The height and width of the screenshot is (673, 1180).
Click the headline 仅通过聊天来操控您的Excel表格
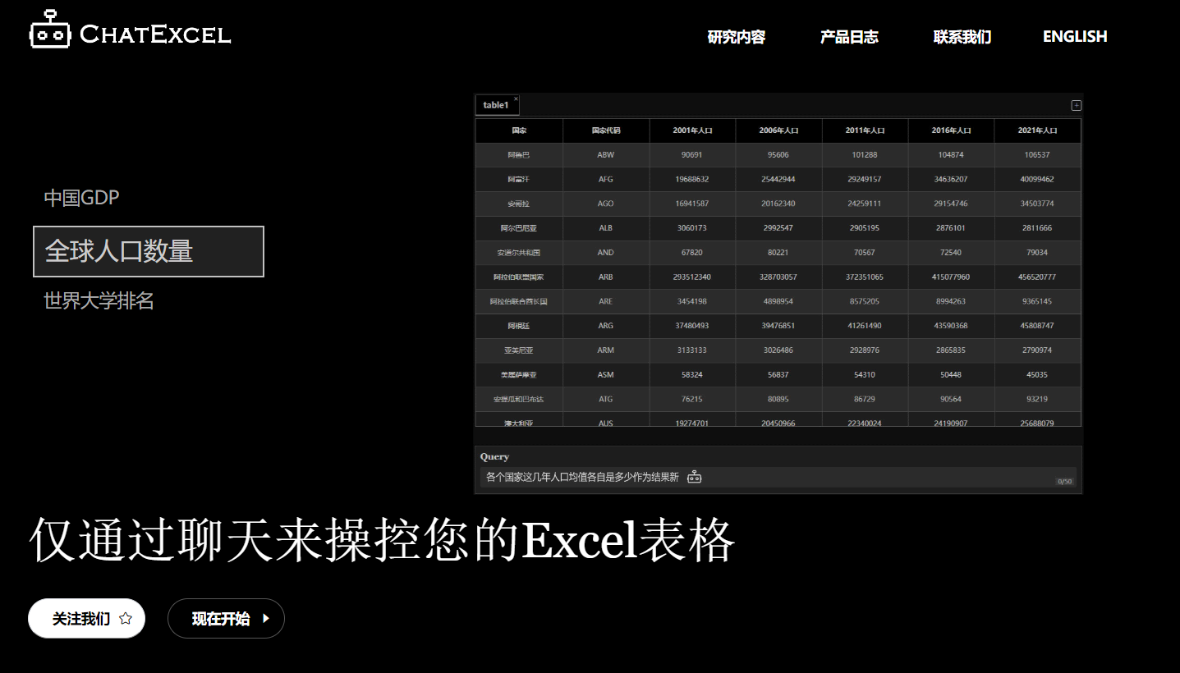tap(382, 540)
